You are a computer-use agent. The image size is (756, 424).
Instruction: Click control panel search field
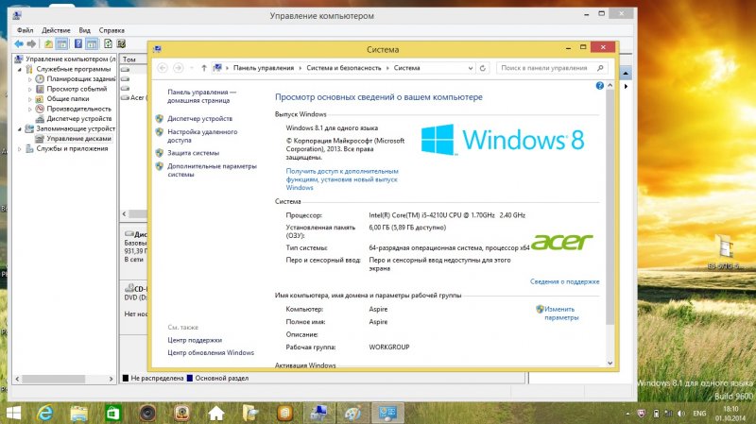[552, 68]
